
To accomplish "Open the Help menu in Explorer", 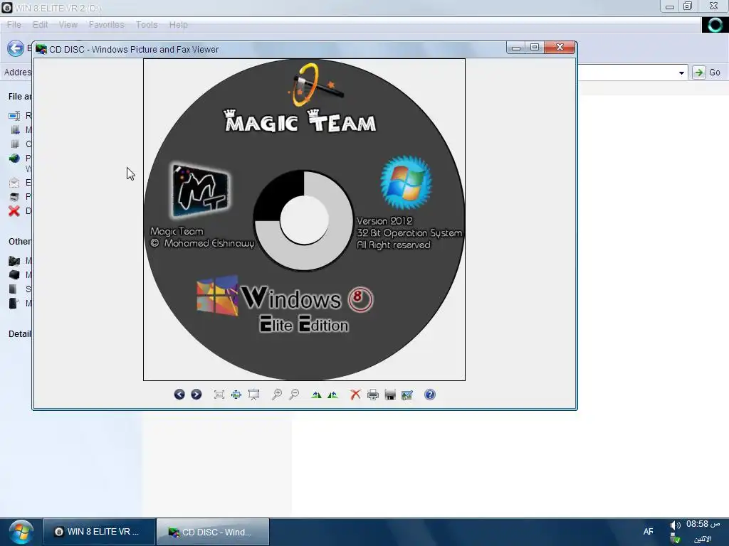I will (x=178, y=25).
